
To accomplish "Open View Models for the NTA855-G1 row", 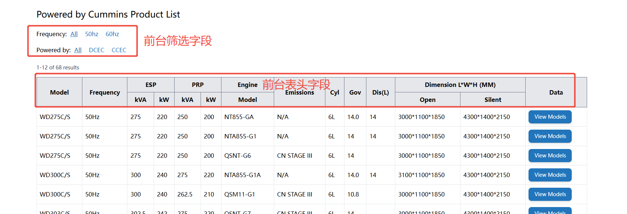I will point(550,136).
